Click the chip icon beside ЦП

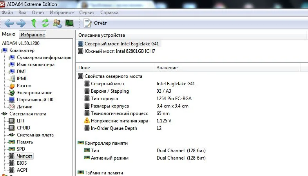point(12,121)
